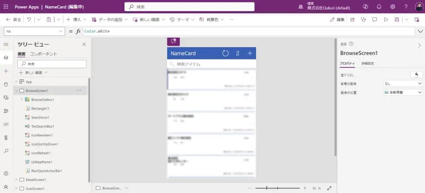The height and width of the screenshot is (193, 425).
Task: Open the app checker stethoscope icon
Action: click(x=364, y=20)
